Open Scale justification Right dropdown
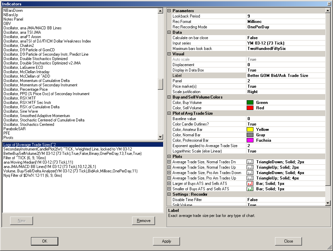Image resolution: width=333 pixels, height=251 pixels. click(x=285, y=92)
